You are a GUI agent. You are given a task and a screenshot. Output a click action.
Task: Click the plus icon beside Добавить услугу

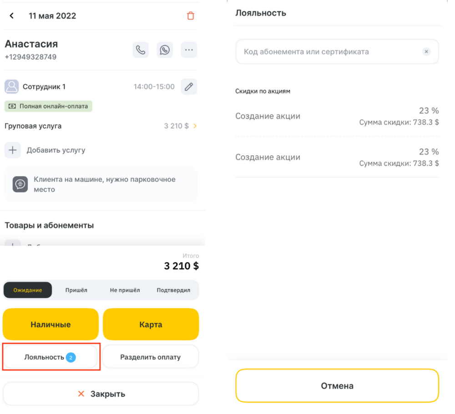pyautogui.click(x=12, y=150)
